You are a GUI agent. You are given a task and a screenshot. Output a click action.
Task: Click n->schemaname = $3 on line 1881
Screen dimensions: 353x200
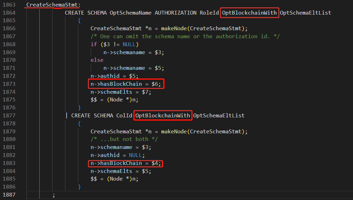121,147
